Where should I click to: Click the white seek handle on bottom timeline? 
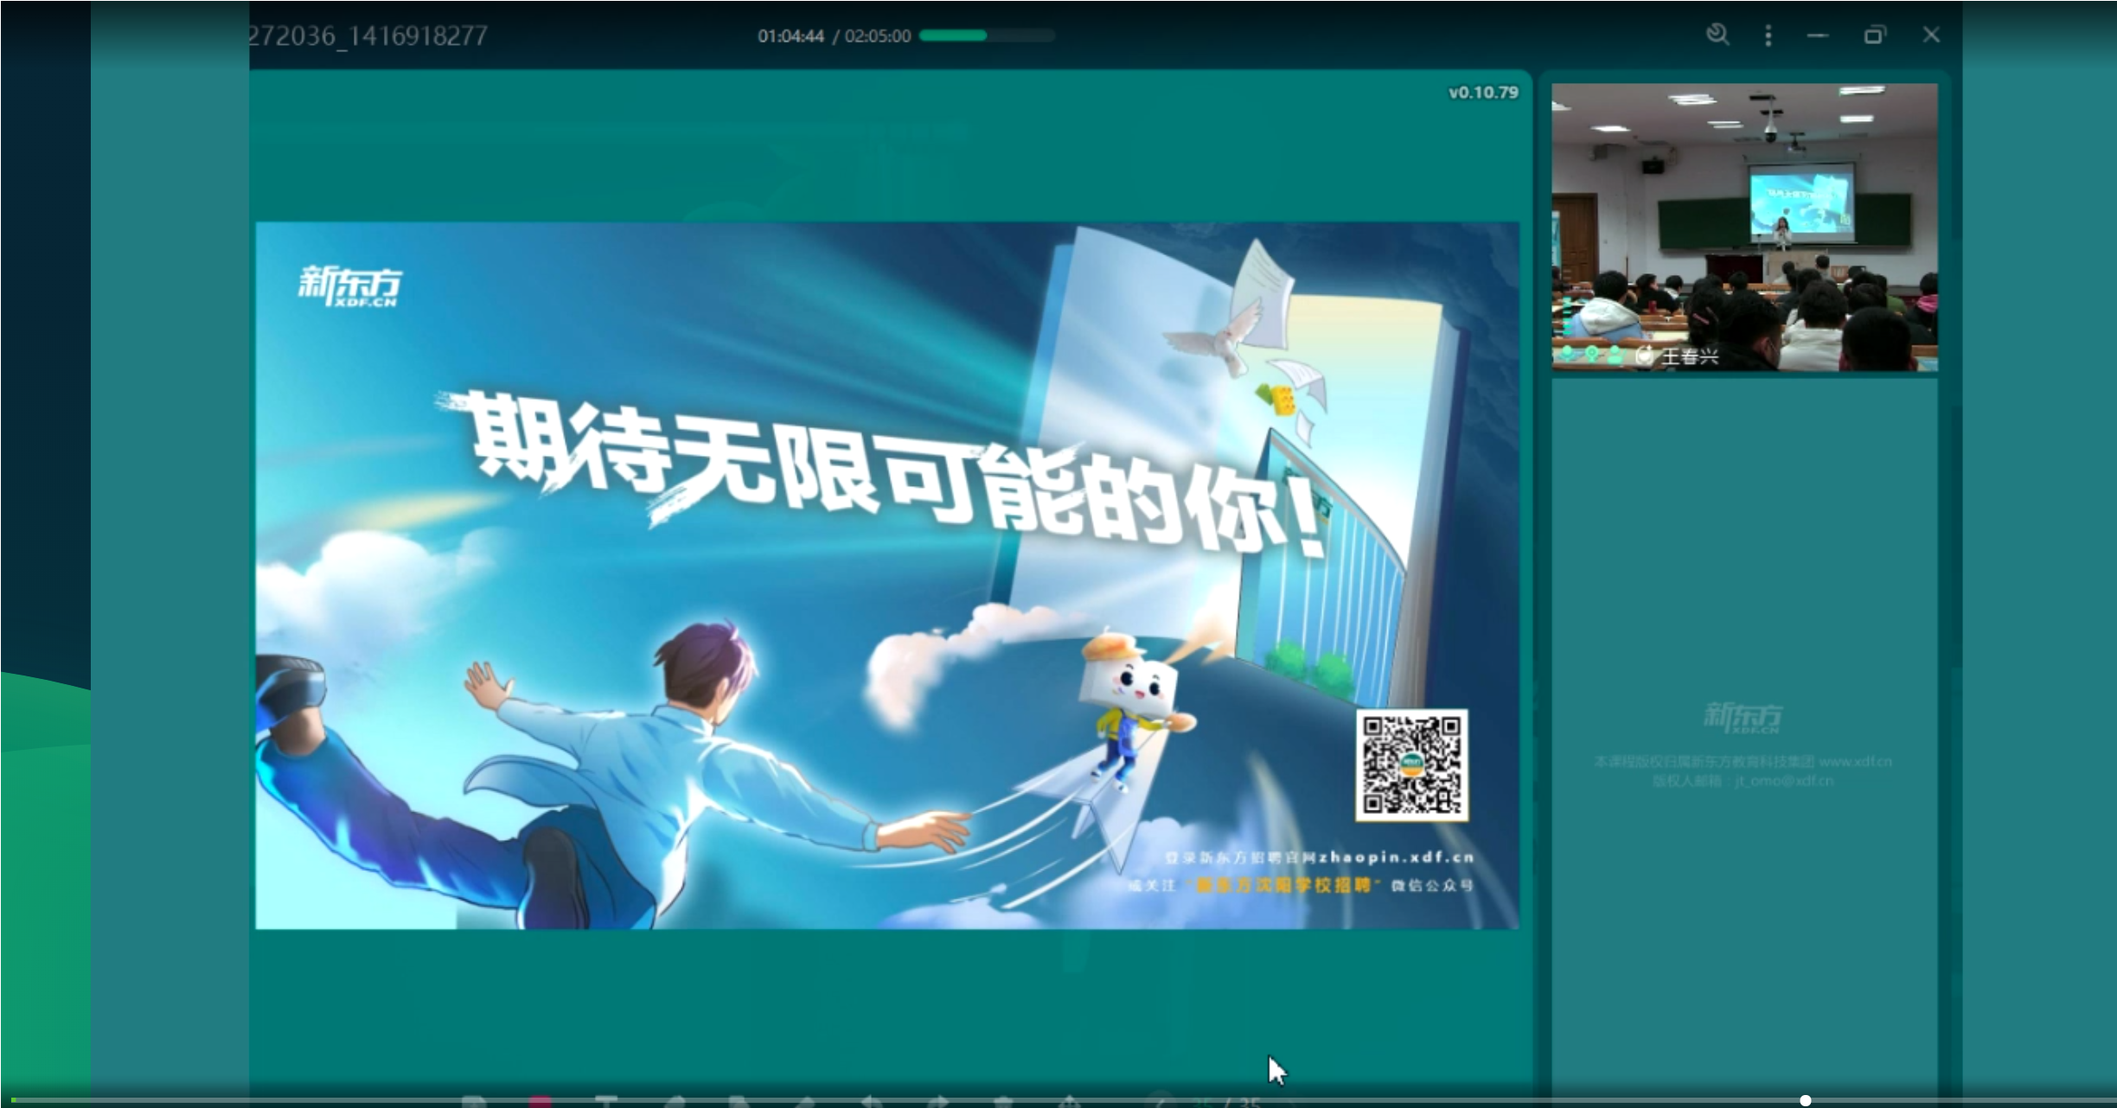pyautogui.click(x=1806, y=1100)
